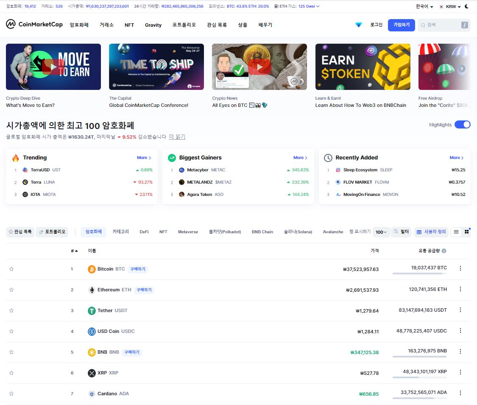Expand the ETH gas 125 Gwei dropdown
The height and width of the screenshot is (405, 477).
(309, 6)
